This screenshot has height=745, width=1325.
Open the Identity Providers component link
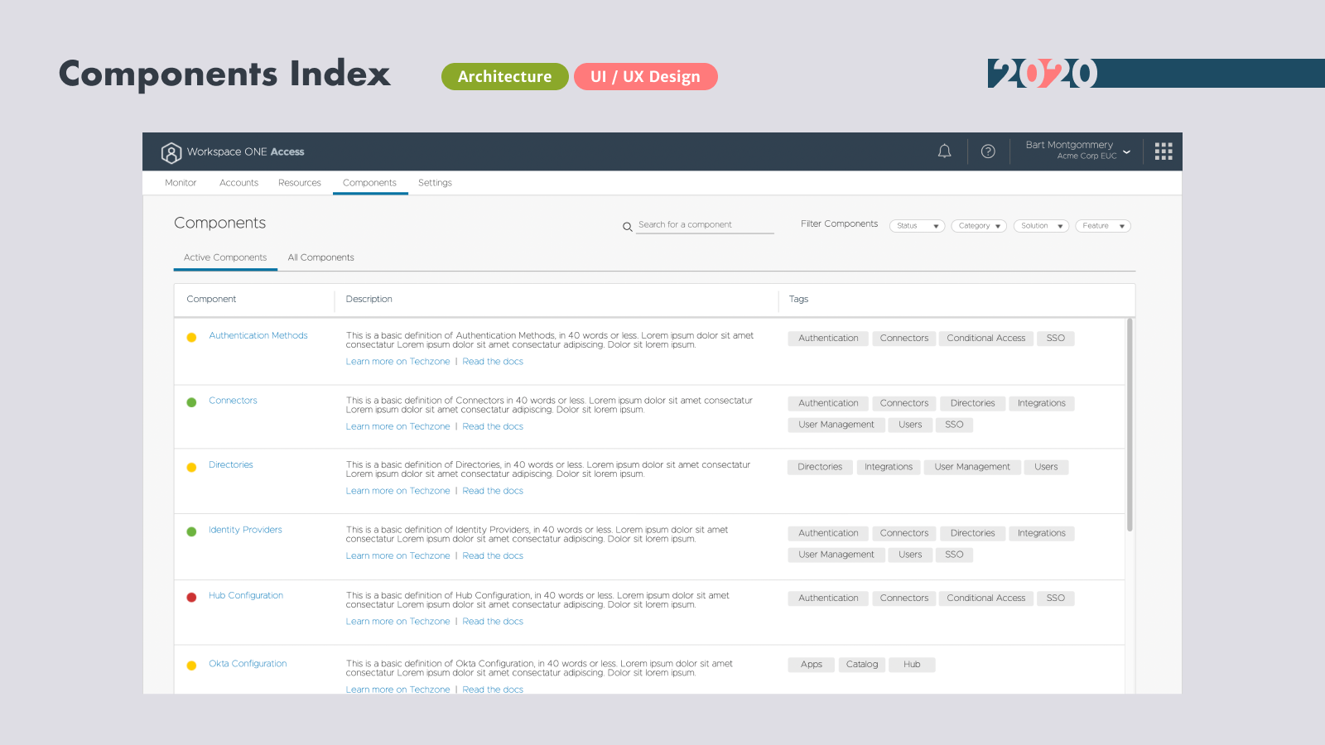click(245, 530)
